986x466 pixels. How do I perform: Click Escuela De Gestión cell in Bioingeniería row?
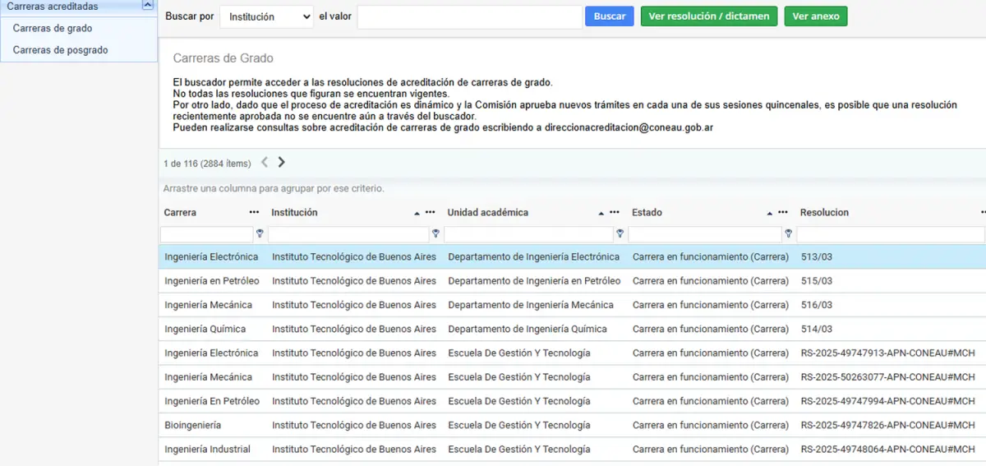(x=519, y=425)
